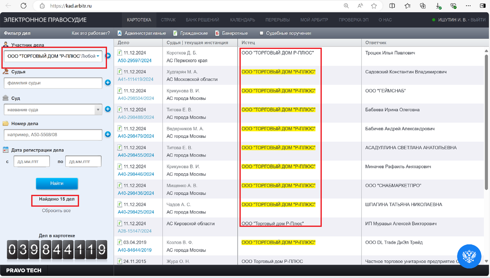Open browser split screen icon

[392, 6]
